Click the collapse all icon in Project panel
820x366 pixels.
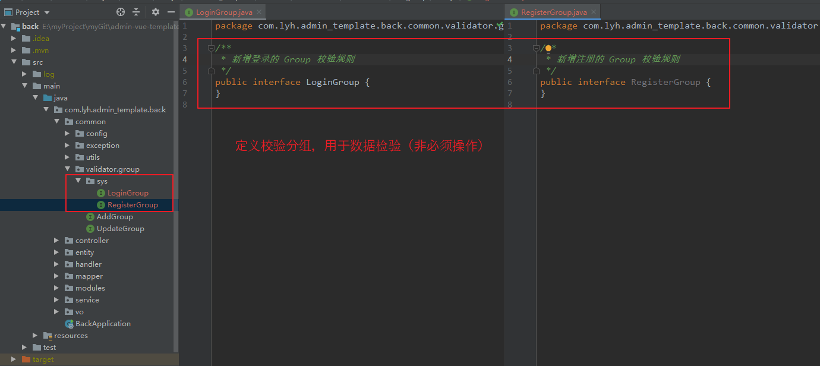(x=136, y=12)
